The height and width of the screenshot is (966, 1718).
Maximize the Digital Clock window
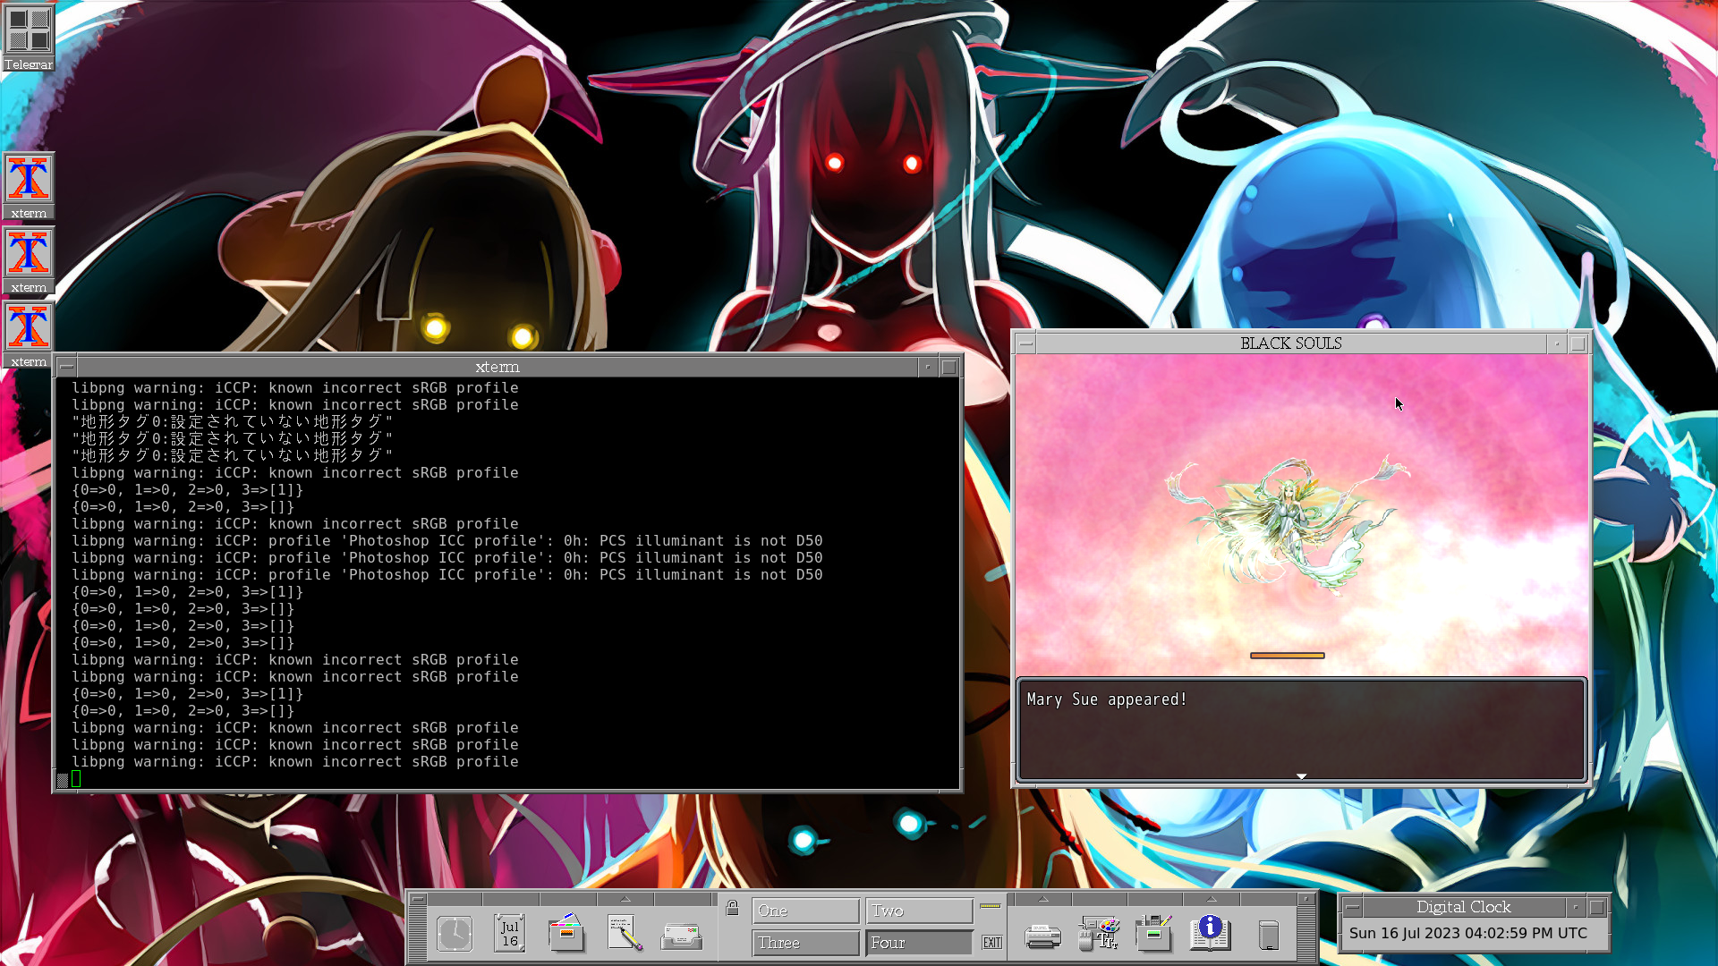(1597, 907)
